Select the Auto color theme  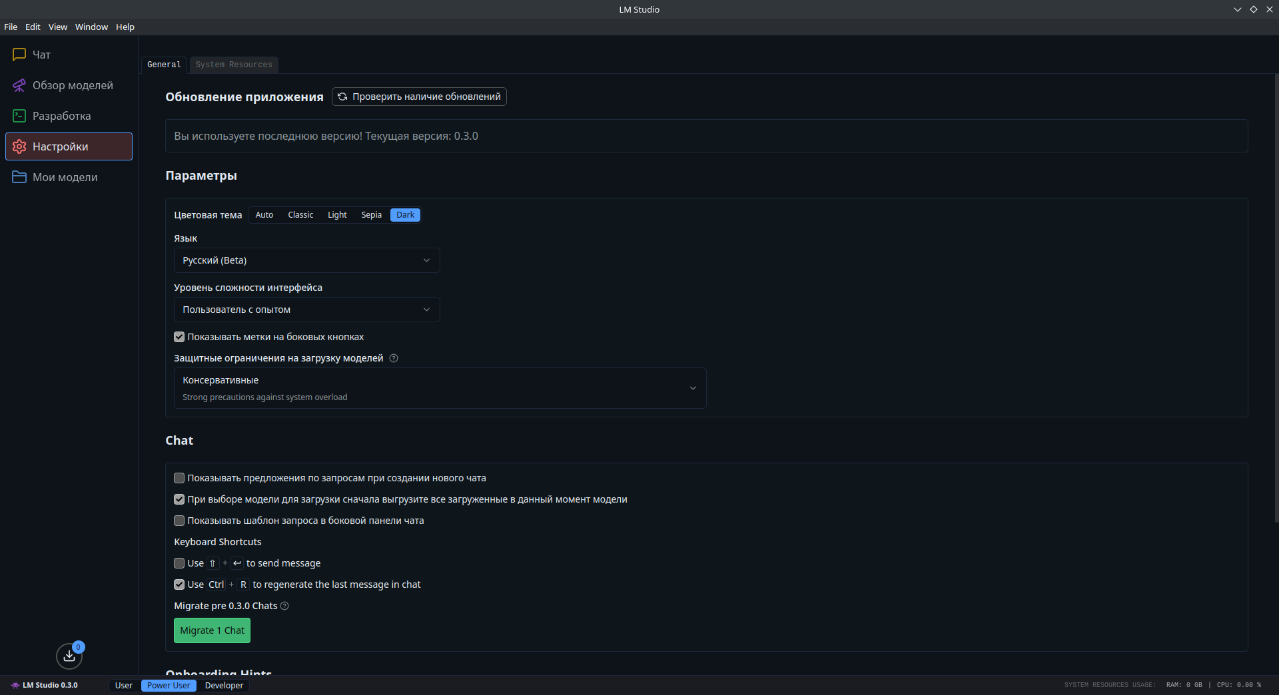coord(264,215)
